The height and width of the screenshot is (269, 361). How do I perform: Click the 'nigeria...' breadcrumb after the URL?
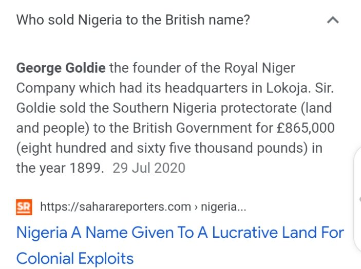pyautogui.click(x=223, y=206)
